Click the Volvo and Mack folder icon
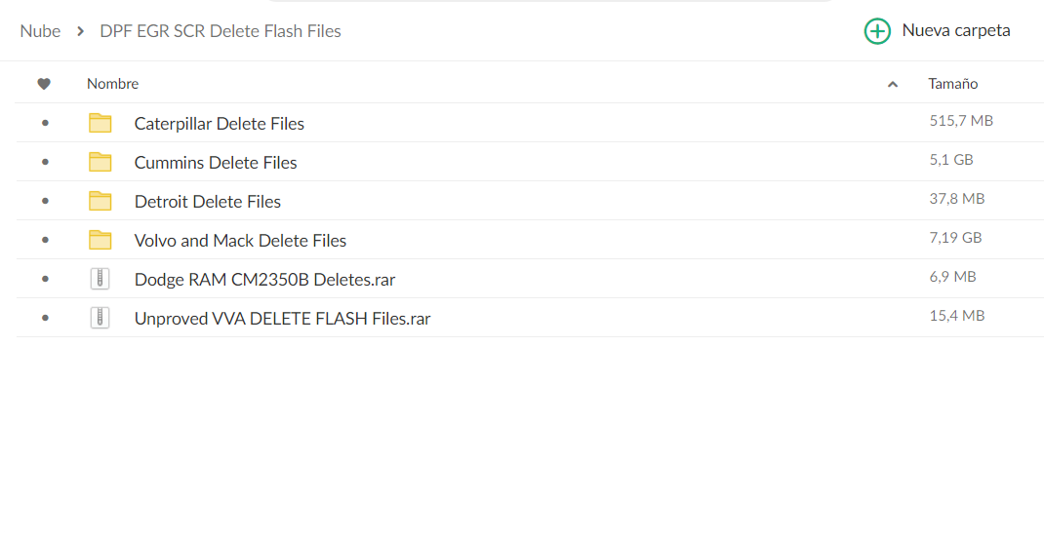 point(100,240)
